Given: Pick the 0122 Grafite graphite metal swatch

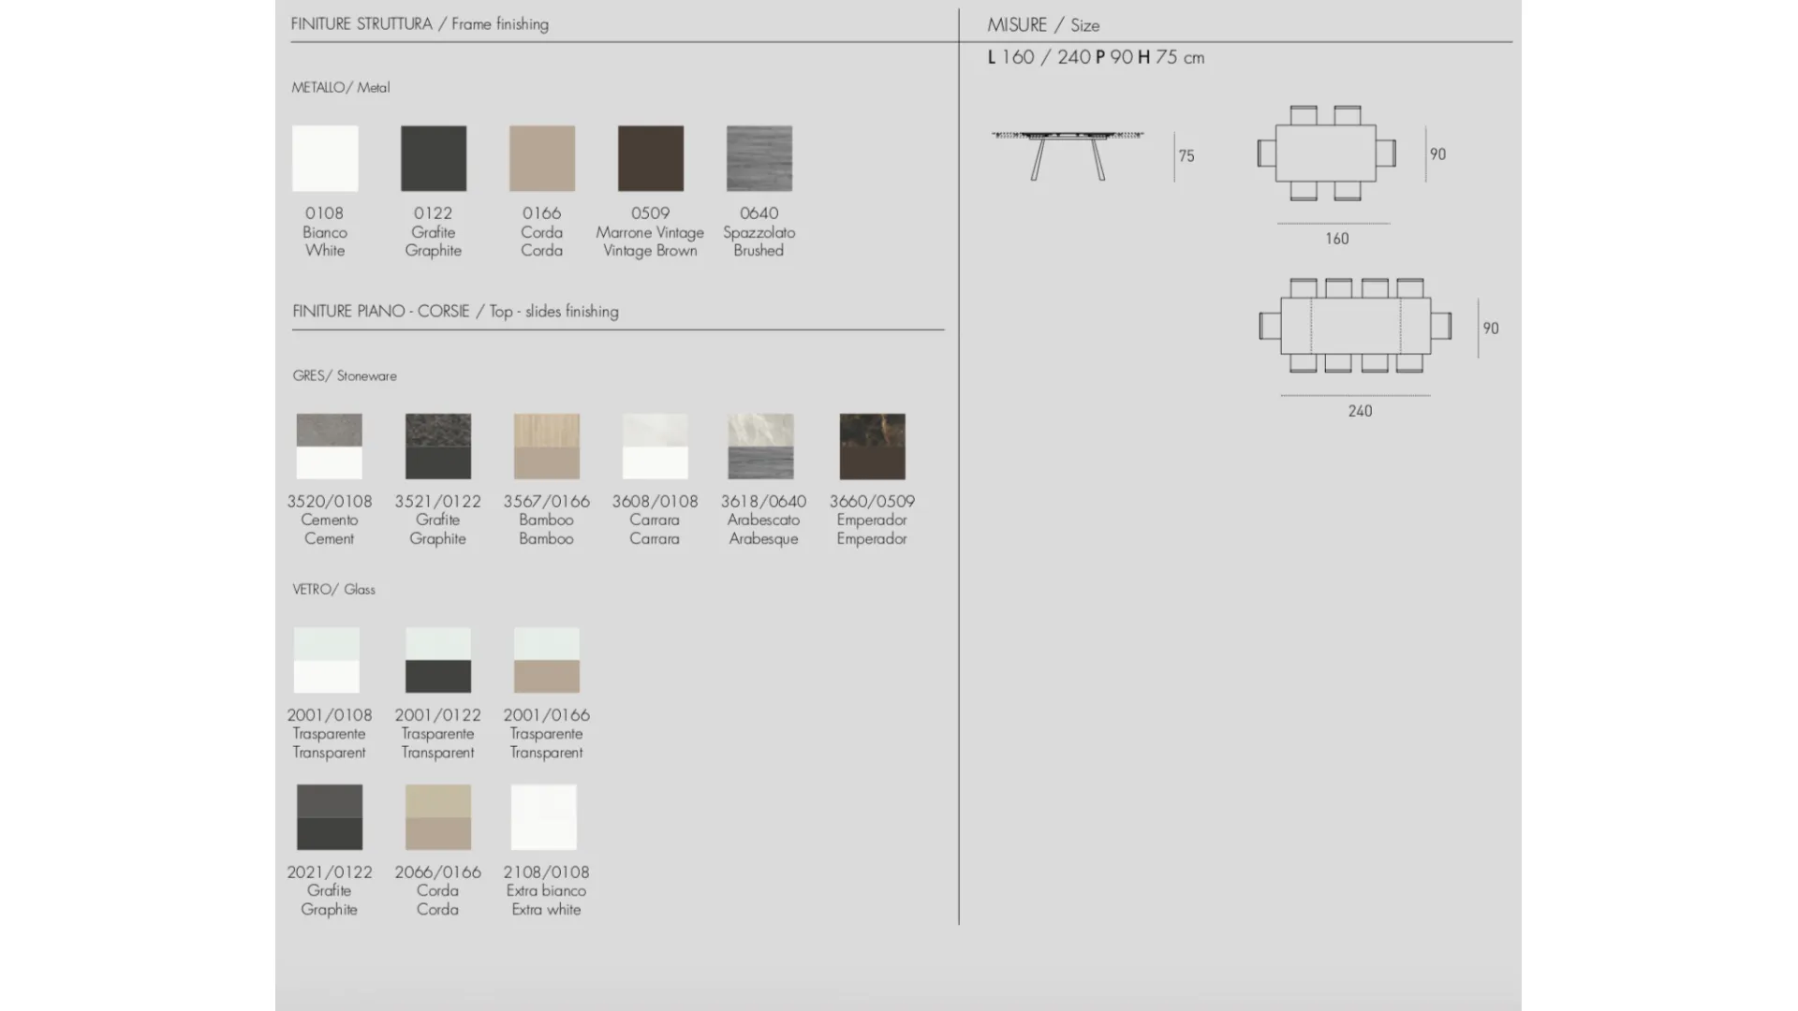Looking at the screenshot, I should 434,158.
